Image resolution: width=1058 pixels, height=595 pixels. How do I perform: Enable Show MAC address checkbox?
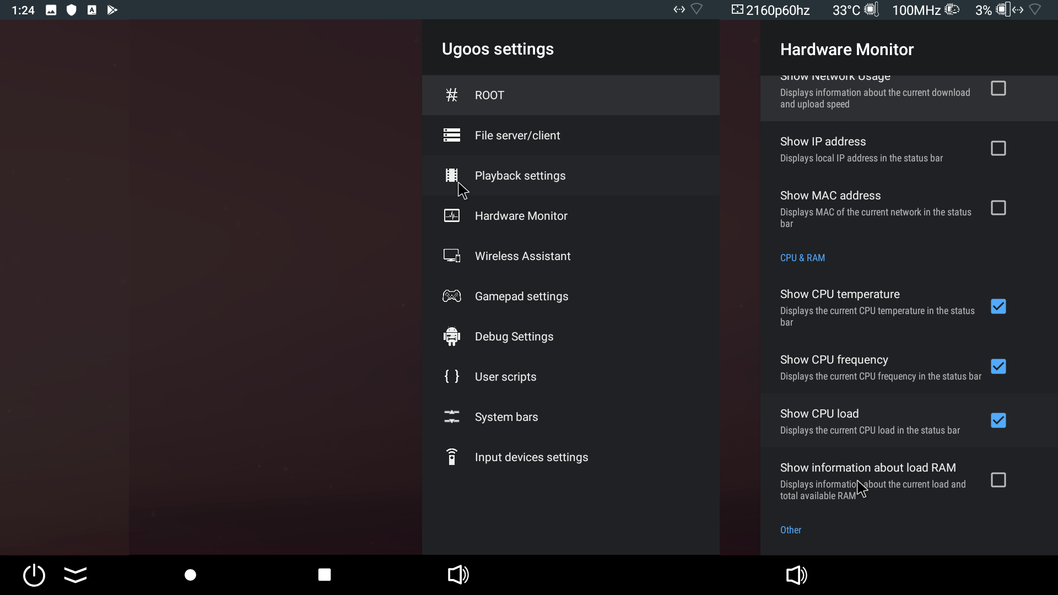[998, 208]
